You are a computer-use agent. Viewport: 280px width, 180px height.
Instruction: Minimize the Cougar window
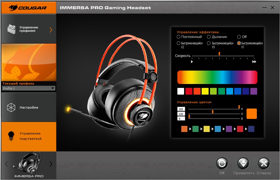tap(264, 8)
